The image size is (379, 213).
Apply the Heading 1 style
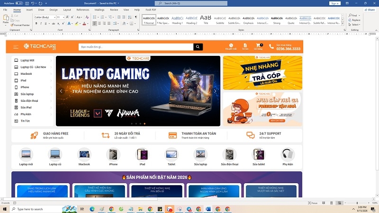pos(177,20)
